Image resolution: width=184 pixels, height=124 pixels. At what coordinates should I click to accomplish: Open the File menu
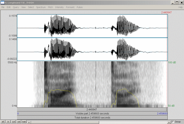coord(3,7)
